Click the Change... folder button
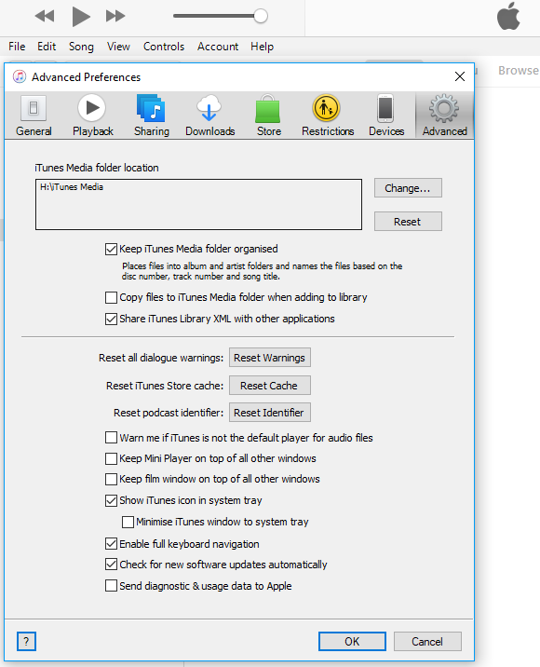 [x=408, y=188]
